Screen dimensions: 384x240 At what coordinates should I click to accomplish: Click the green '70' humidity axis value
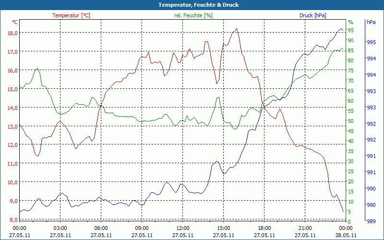click(x=351, y=81)
